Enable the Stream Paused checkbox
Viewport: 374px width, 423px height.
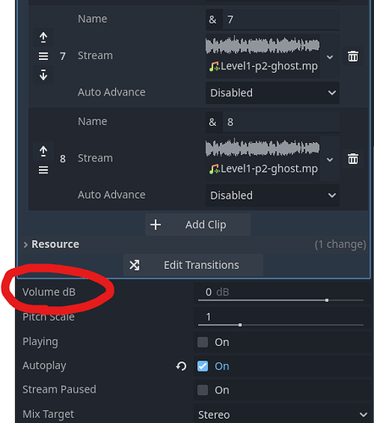click(x=203, y=390)
